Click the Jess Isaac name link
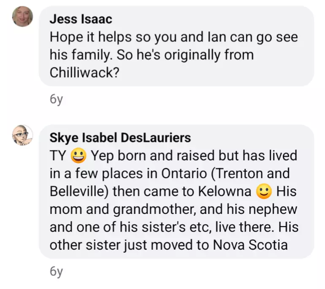Screen dimensions: 325x289 81,19
